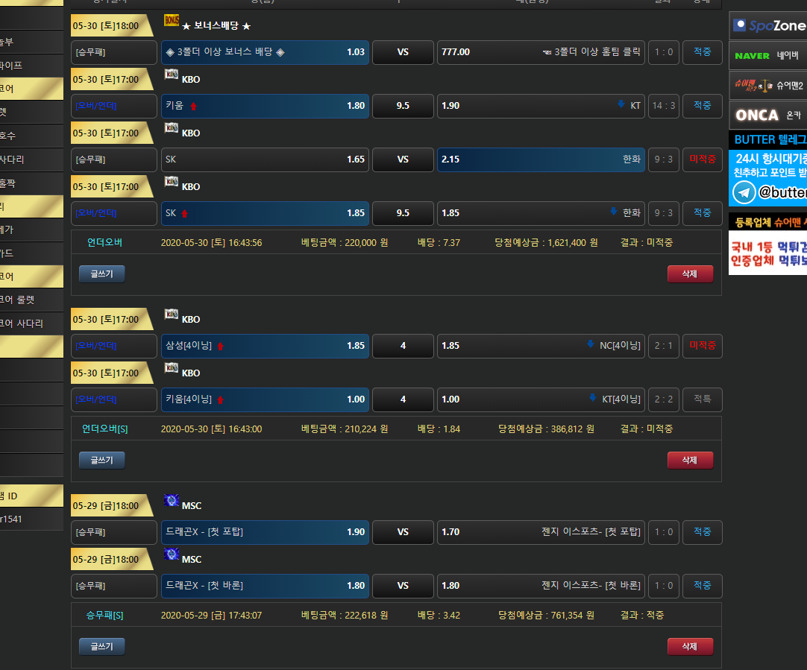807x670 pixels.
Task: Select the 드래곤X 첫 포탑 1.90 odds cell
Action: (x=265, y=532)
